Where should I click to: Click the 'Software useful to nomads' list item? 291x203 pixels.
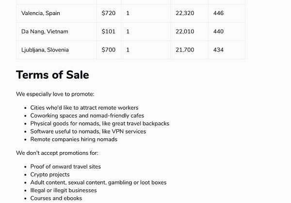[x=88, y=131]
